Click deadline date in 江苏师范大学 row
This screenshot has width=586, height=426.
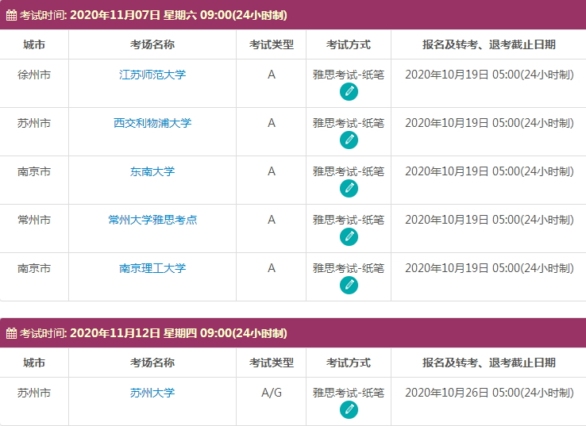pyautogui.click(x=489, y=75)
